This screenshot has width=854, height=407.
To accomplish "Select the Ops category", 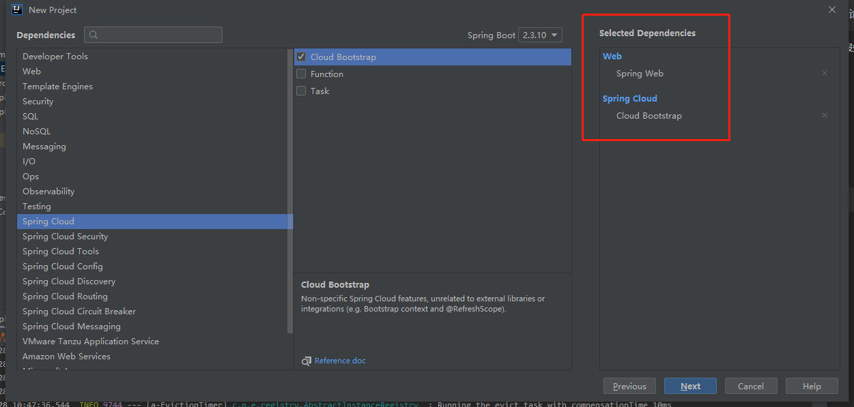I will pyautogui.click(x=152, y=177).
